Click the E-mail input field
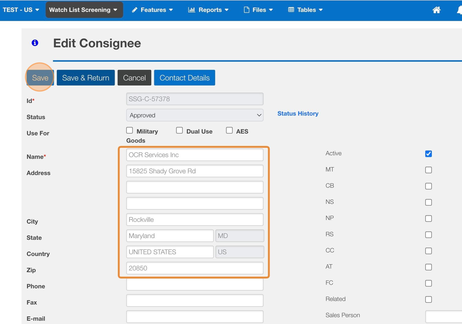Viewport: 462px width, 324px height. pyautogui.click(x=195, y=317)
